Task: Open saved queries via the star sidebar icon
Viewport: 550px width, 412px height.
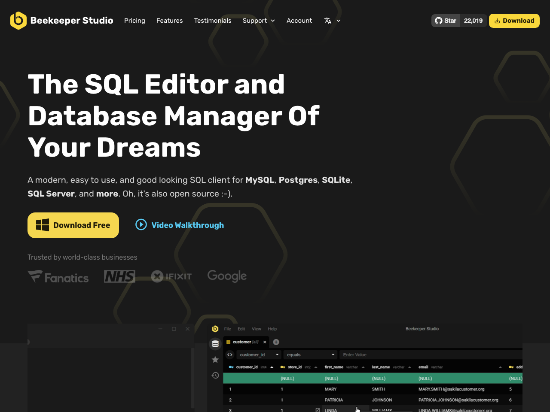Action: pyautogui.click(x=215, y=360)
